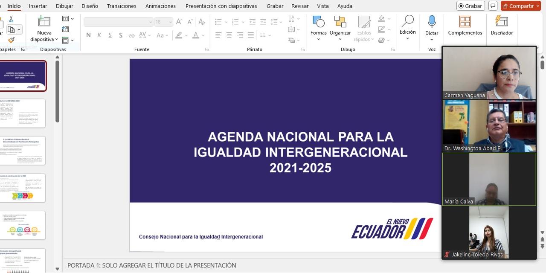This screenshot has width=546, height=273.
Task: Open the Presentación con diapositivas tab
Action: click(221, 6)
